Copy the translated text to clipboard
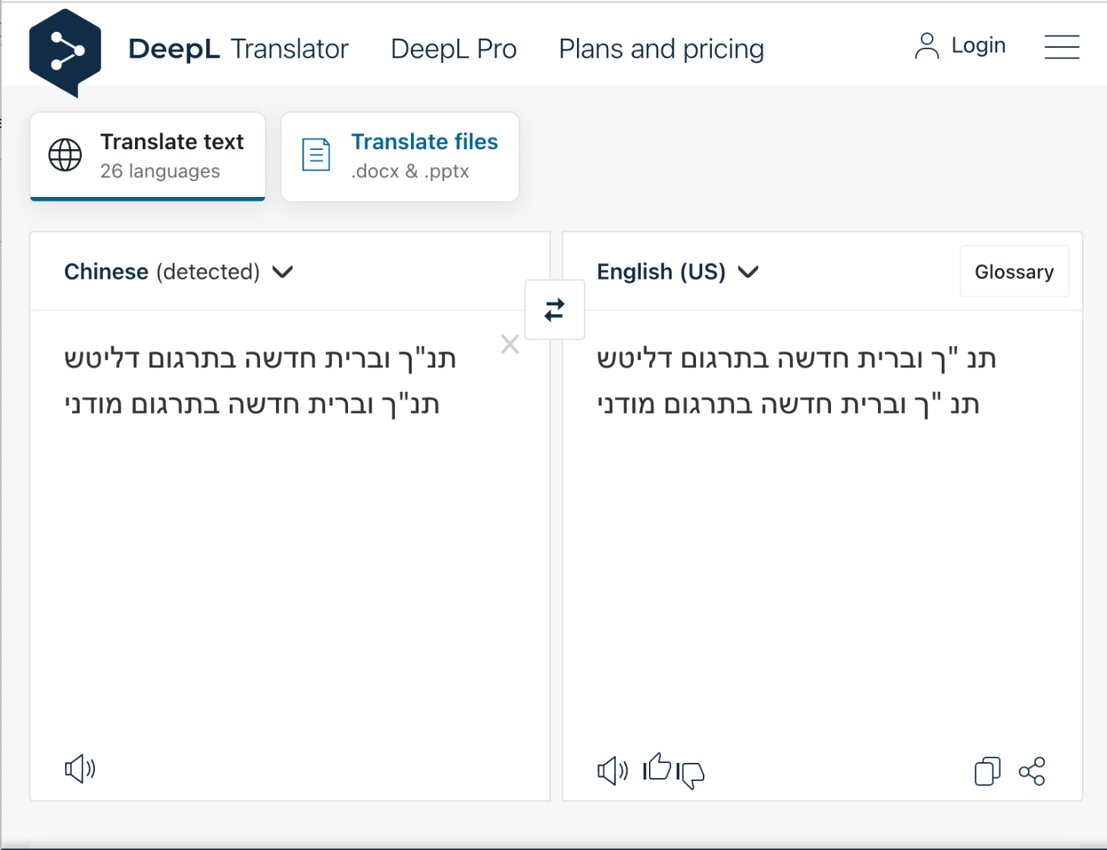 coord(986,771)
